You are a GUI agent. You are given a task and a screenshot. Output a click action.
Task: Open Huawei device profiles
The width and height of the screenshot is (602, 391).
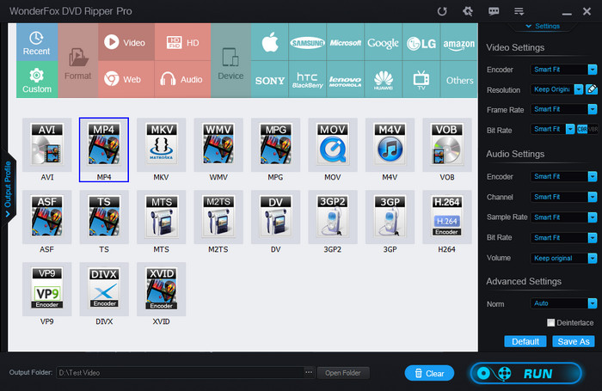(x=384, y=79)
